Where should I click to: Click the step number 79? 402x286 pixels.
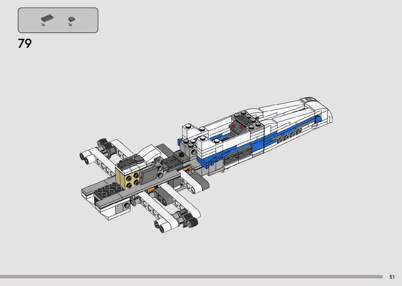click(x=25, y=44)
